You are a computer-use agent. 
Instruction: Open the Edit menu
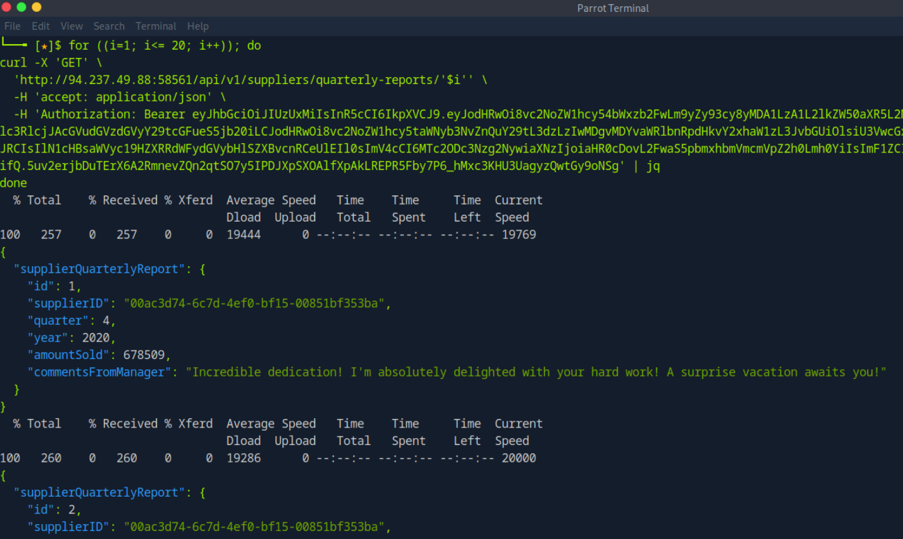[40, 26]
